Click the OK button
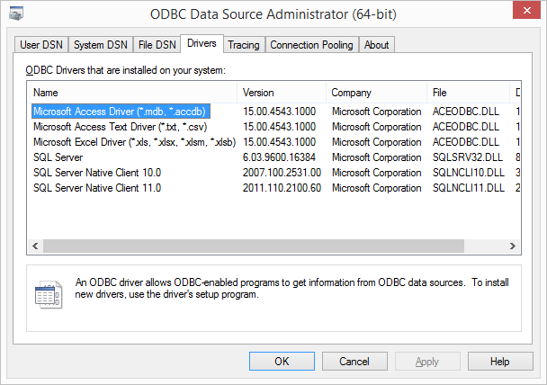Screen dimensions: 547x385 282,362
